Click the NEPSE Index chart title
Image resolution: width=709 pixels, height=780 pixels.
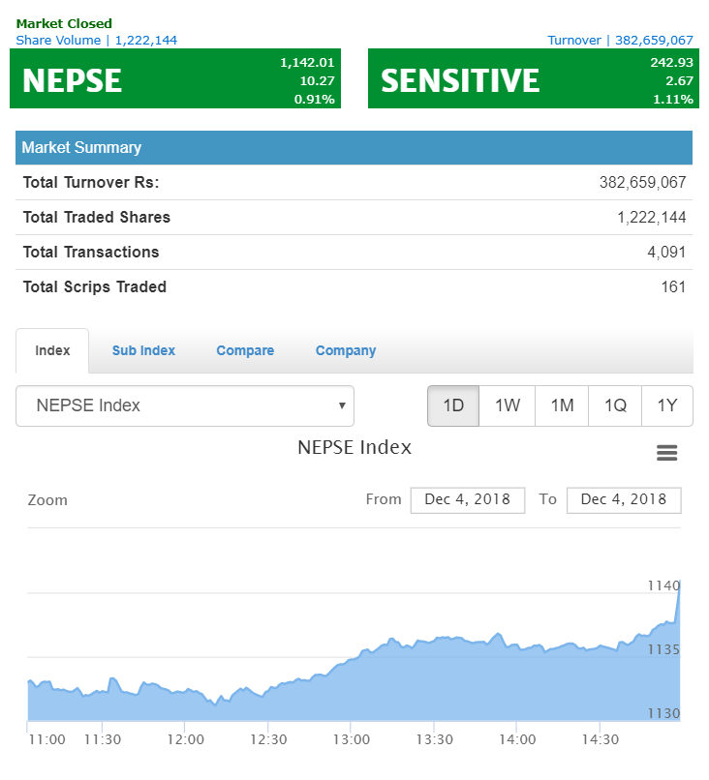(x=354, y=448)
